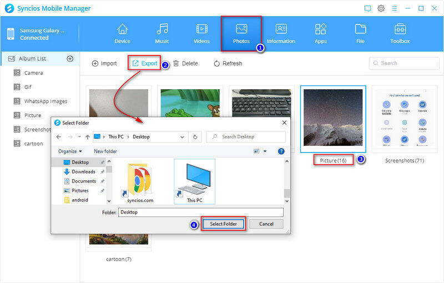Image resolution: width=444 pixels, height=283 pixels.
Task: Click the help icon in Select Folder dialog
Action: [x=281, y=151]
